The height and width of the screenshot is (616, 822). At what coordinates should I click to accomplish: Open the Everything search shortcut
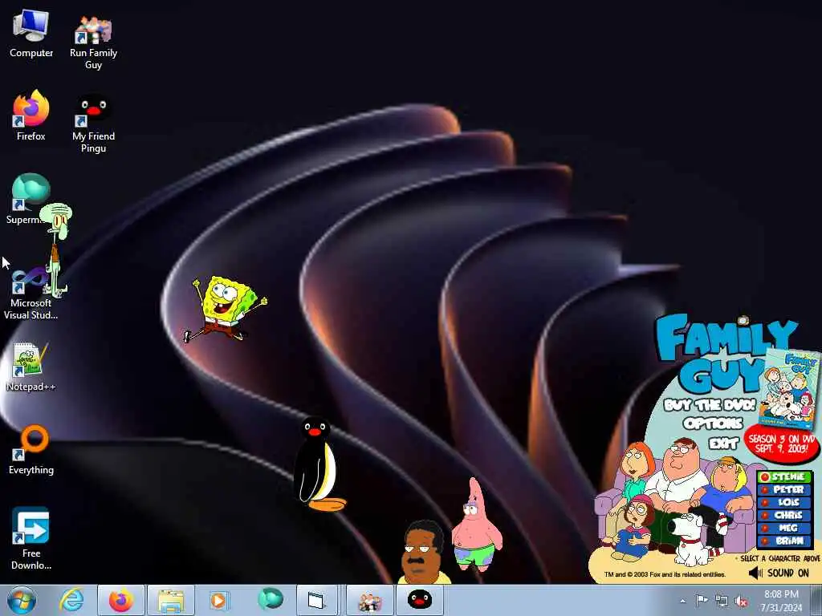coord(31,449)
